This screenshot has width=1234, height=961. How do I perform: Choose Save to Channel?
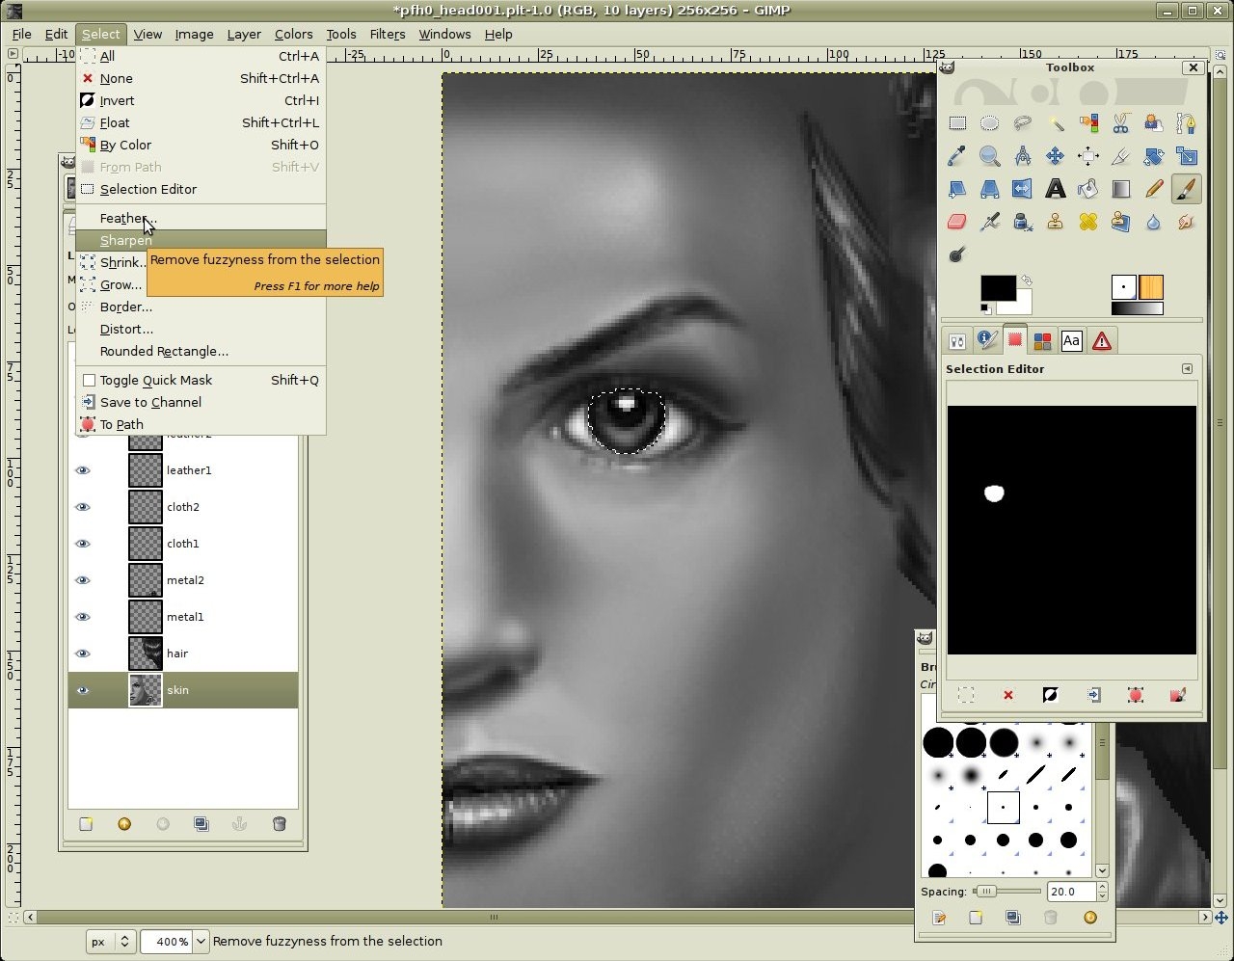[x=150, y=402]
